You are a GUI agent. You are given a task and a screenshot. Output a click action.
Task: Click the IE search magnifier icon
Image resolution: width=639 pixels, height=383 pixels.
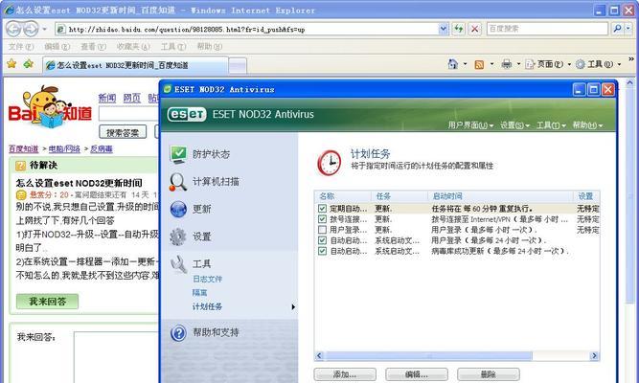(x=617, y=29)
